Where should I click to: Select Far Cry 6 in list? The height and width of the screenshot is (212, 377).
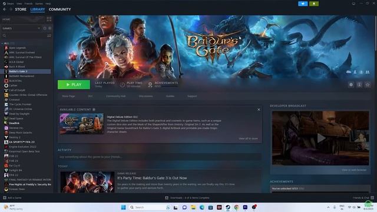(x=14, y=165)
